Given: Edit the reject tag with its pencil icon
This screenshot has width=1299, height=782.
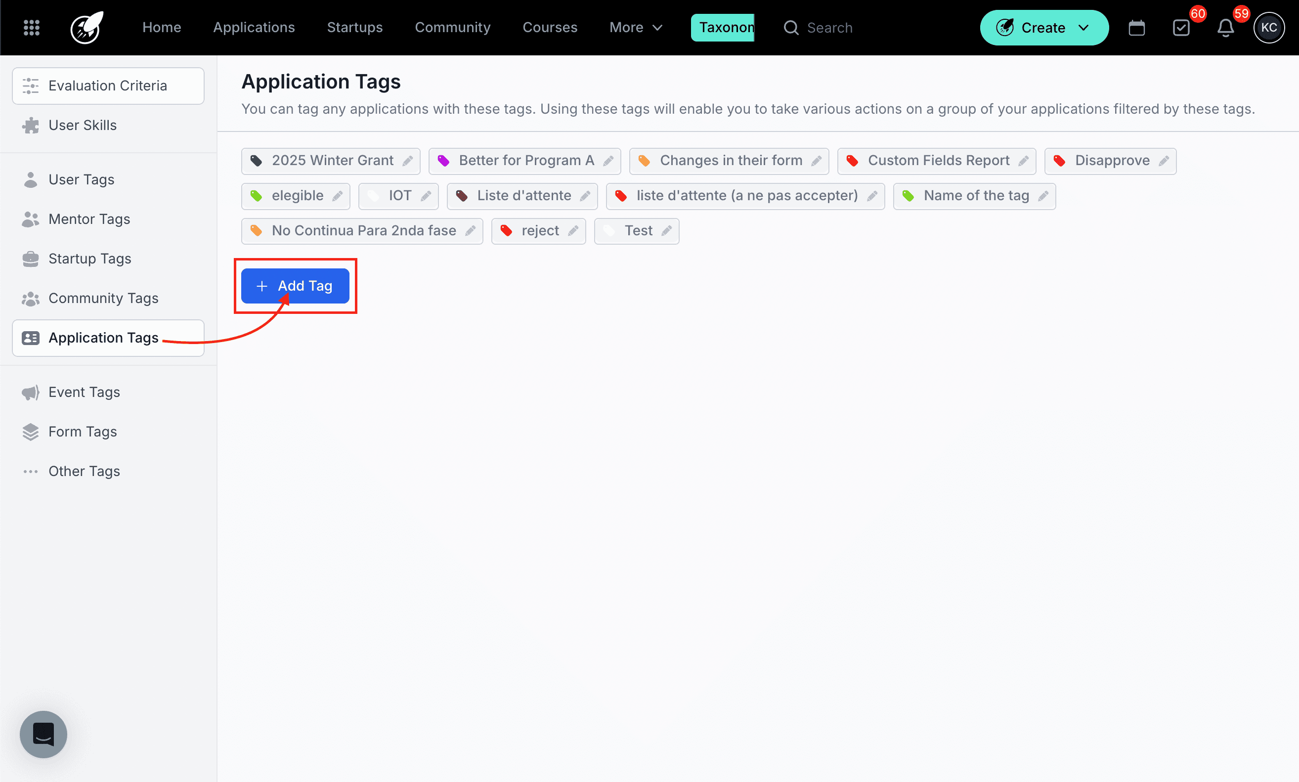Looking at the screenshot, I should [573, 231].
